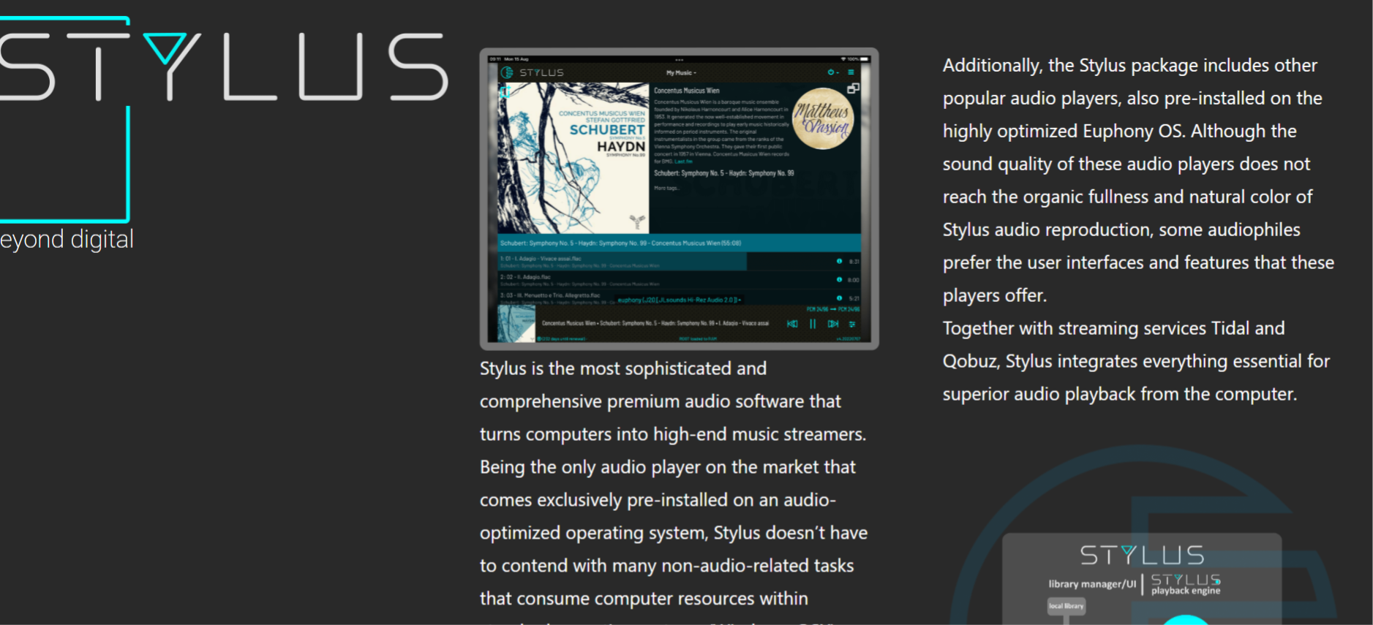Open the Mattheus Passion round thumbnail
1373x625 pixels.
tap(823, 118)
